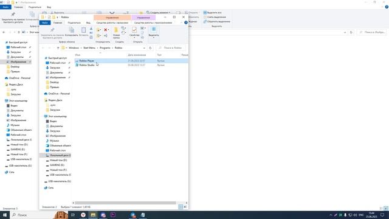Switch to Главная tab in the Roblox window

click(x=58, y=23)
